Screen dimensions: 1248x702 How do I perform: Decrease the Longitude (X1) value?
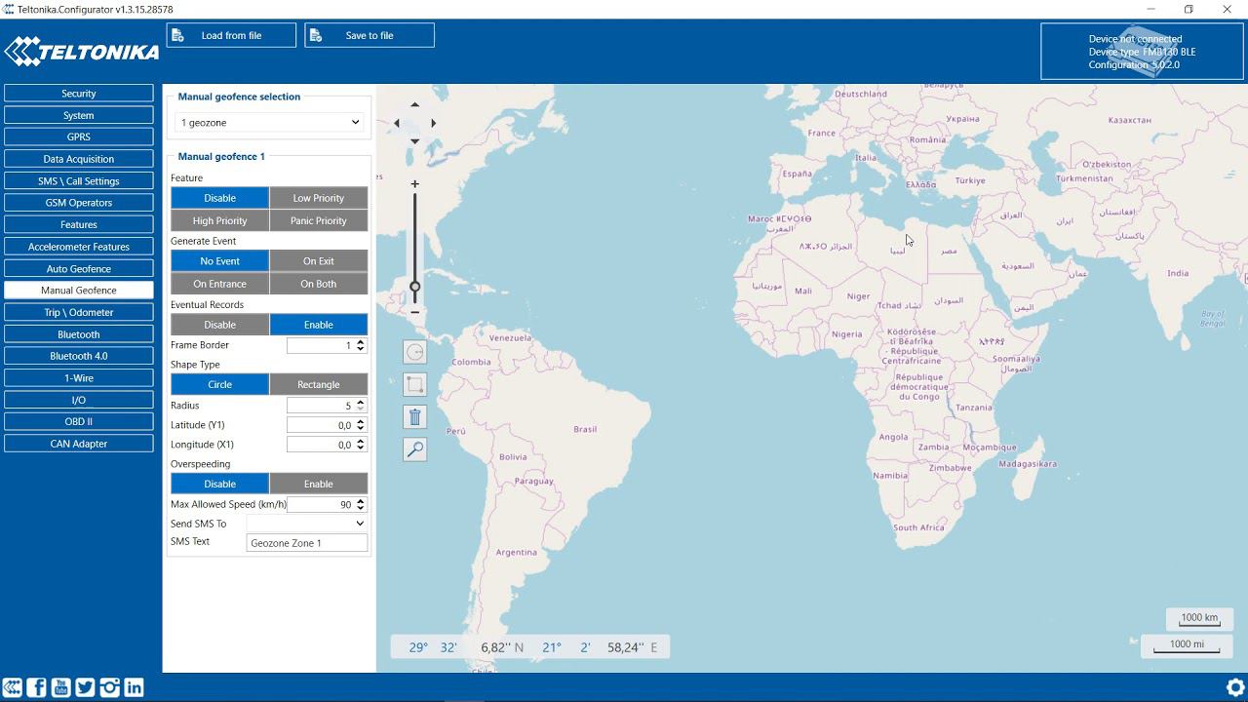point(361,448)
